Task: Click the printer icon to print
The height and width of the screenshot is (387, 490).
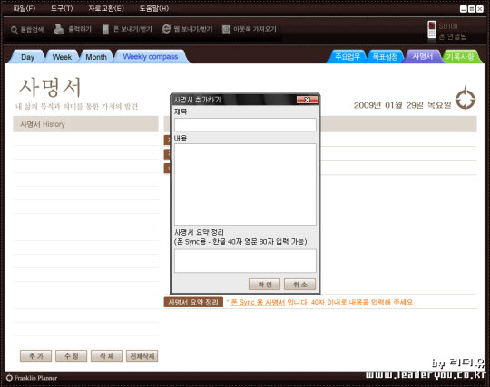Action: (x=59, y=29)
